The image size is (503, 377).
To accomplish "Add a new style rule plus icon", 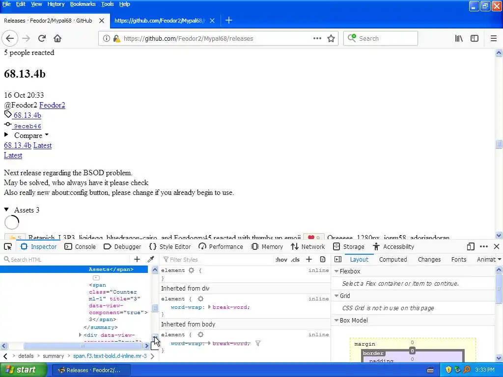I will [x=309, y=259].
